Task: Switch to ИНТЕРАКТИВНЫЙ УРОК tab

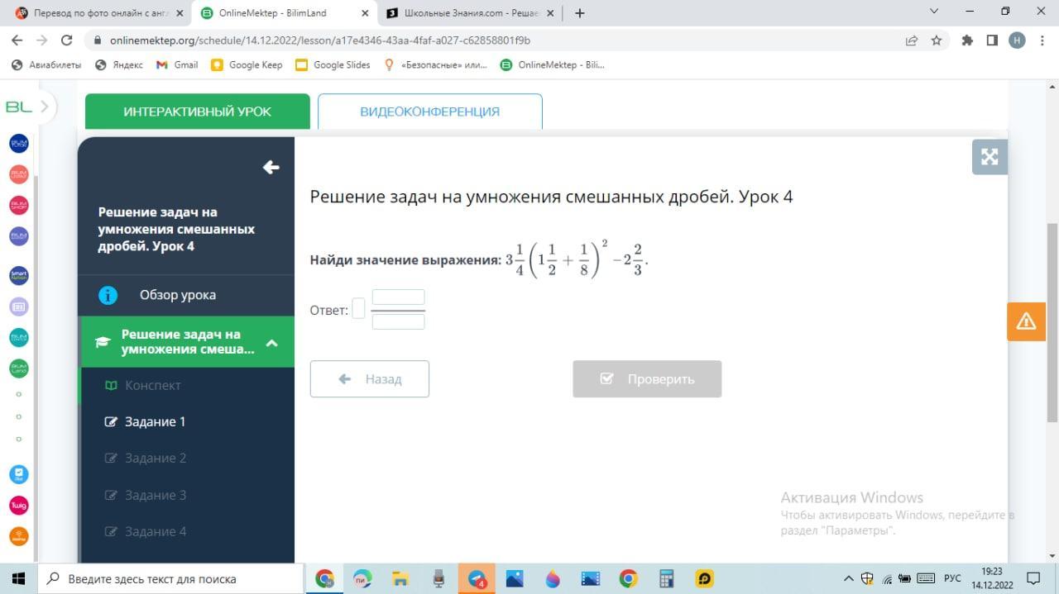Action: click(198, 112)
